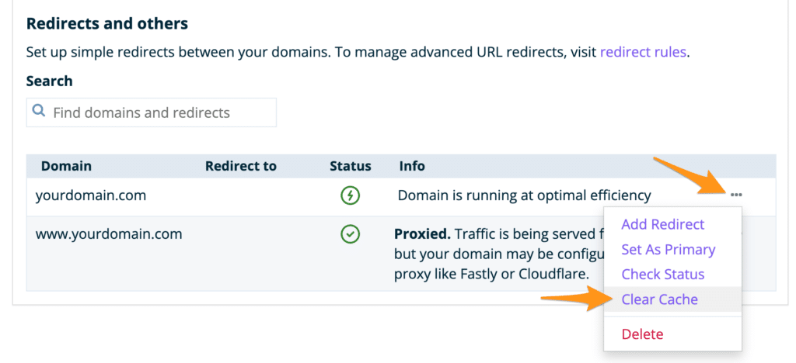Image resolution: width=796 pixels, height=363 pixels.
Task: Click the lightning bolt status icon
Action: [350, 195]
